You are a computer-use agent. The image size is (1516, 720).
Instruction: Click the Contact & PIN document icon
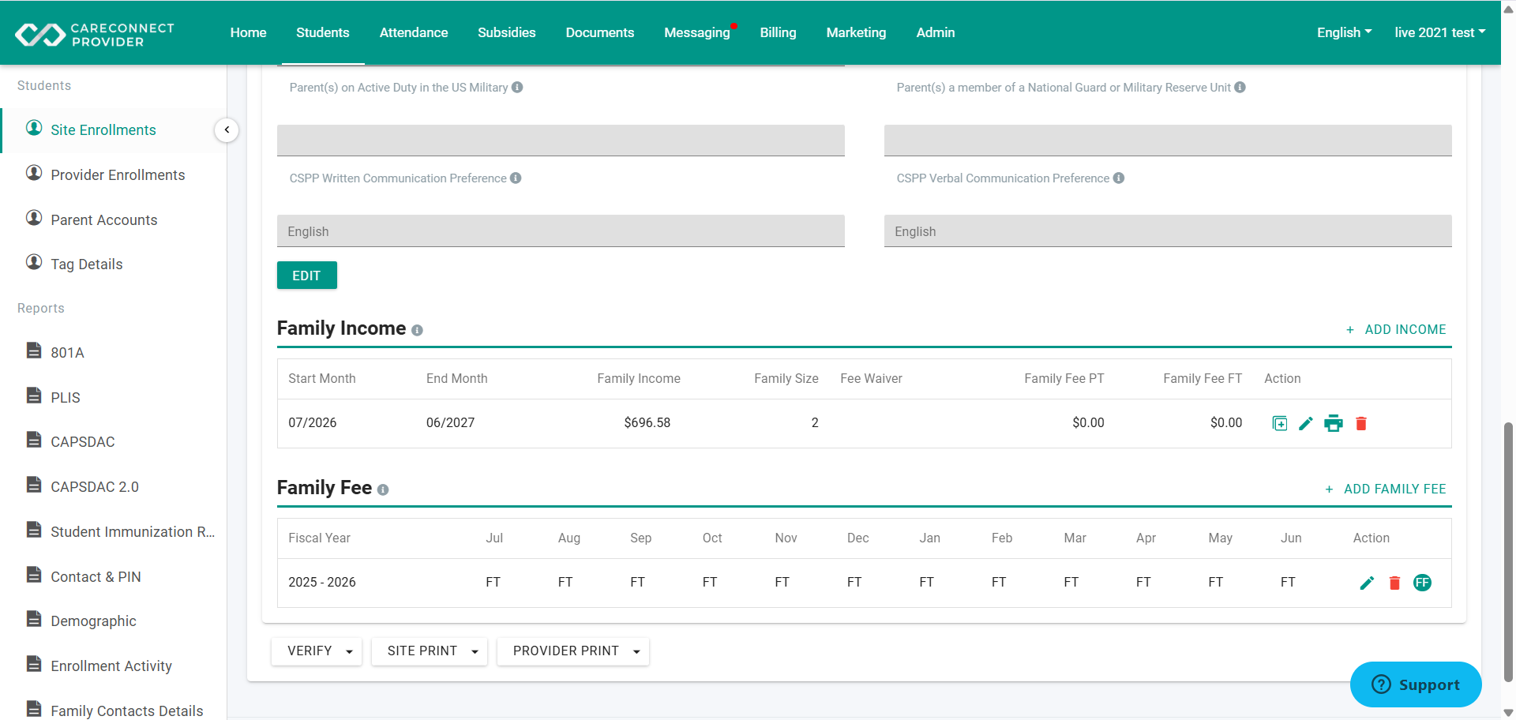click(34, 575)
